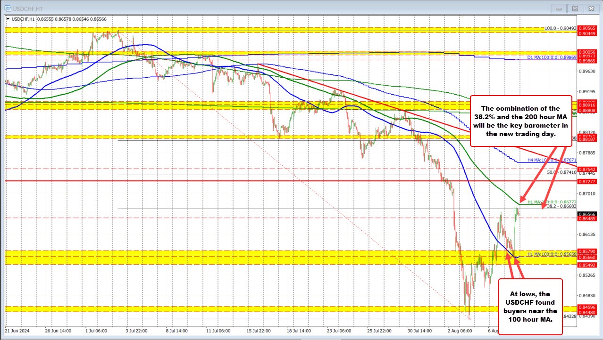Click the 0.90449 red price tag
Viewport: 603px width, 340px height.
[588, 33]
